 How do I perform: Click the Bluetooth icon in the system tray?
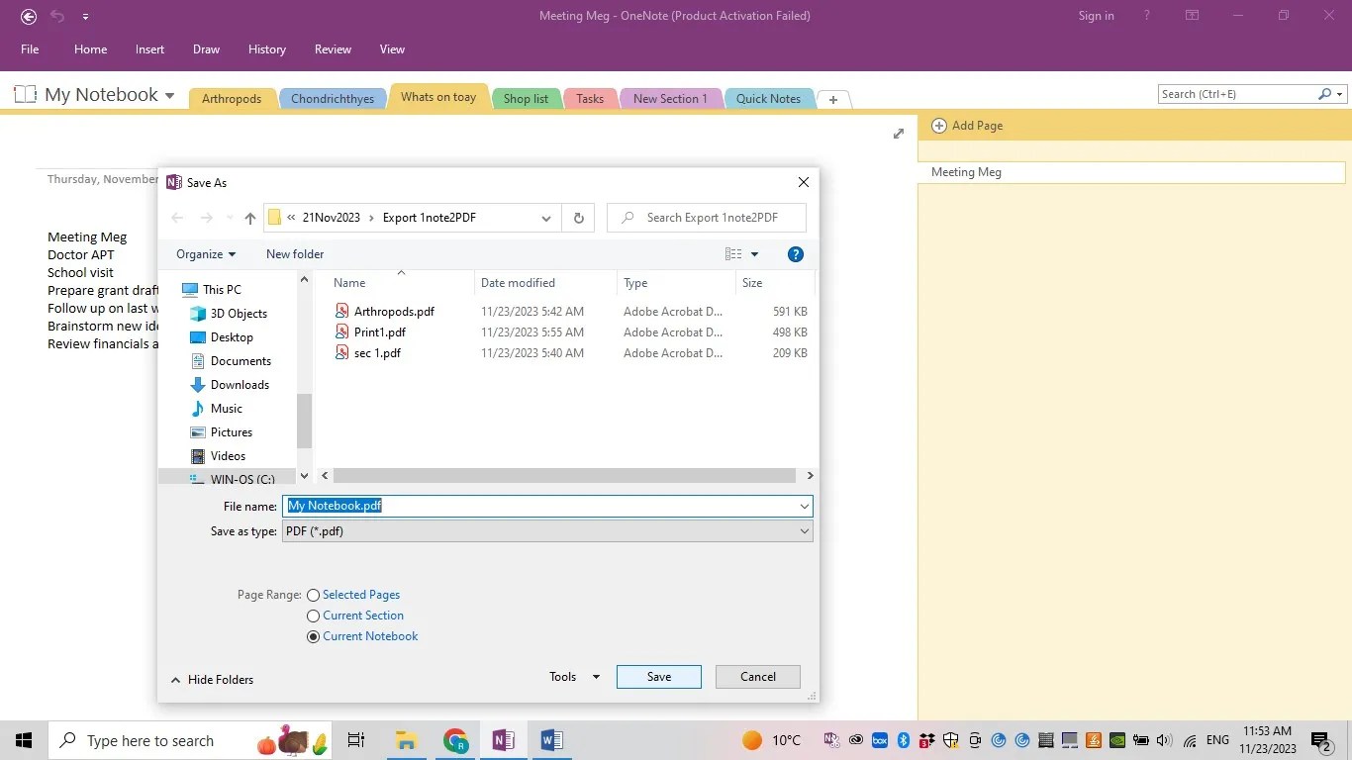[x=903, y=740]
